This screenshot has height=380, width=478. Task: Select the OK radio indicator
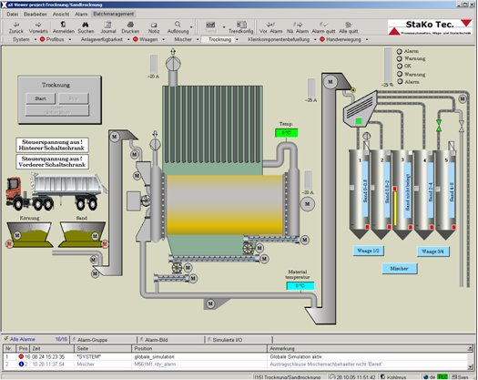(400, 66)
